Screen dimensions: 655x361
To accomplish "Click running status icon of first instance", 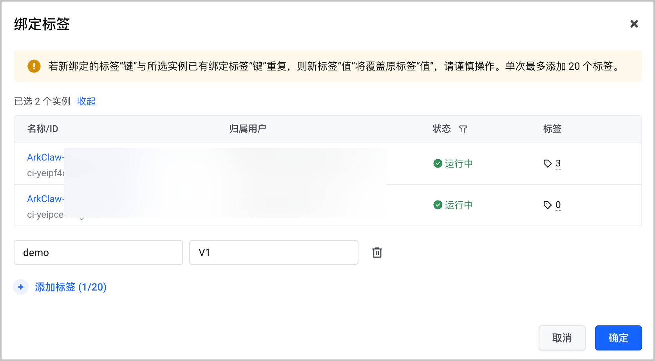I will [438, 163].
